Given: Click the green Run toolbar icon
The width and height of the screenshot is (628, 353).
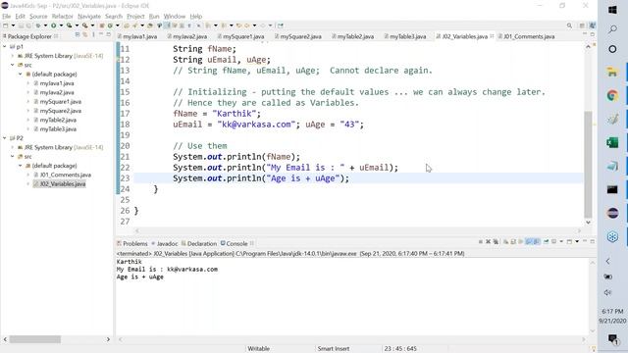Looking at the screenshot, I should [x=53, y=25].
